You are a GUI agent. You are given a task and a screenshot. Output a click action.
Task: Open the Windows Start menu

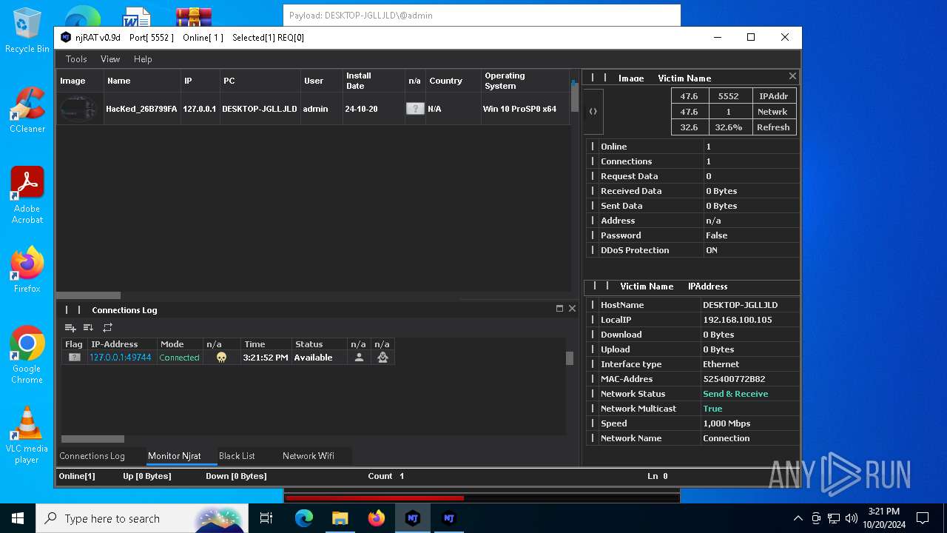[x=18, y=518]
